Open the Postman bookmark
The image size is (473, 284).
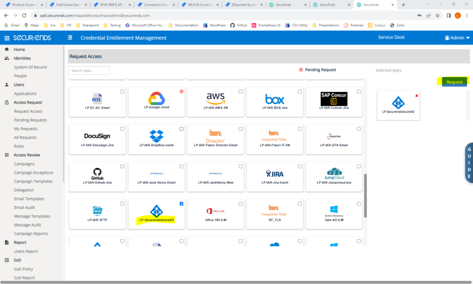click(x=353, y=25)
